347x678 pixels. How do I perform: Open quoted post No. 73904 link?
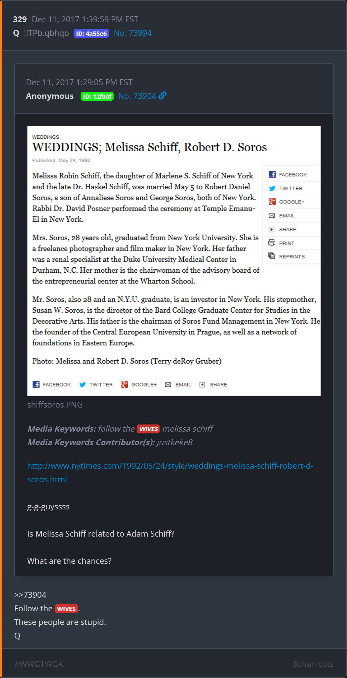pyautogui.click(x=137, y=96)
